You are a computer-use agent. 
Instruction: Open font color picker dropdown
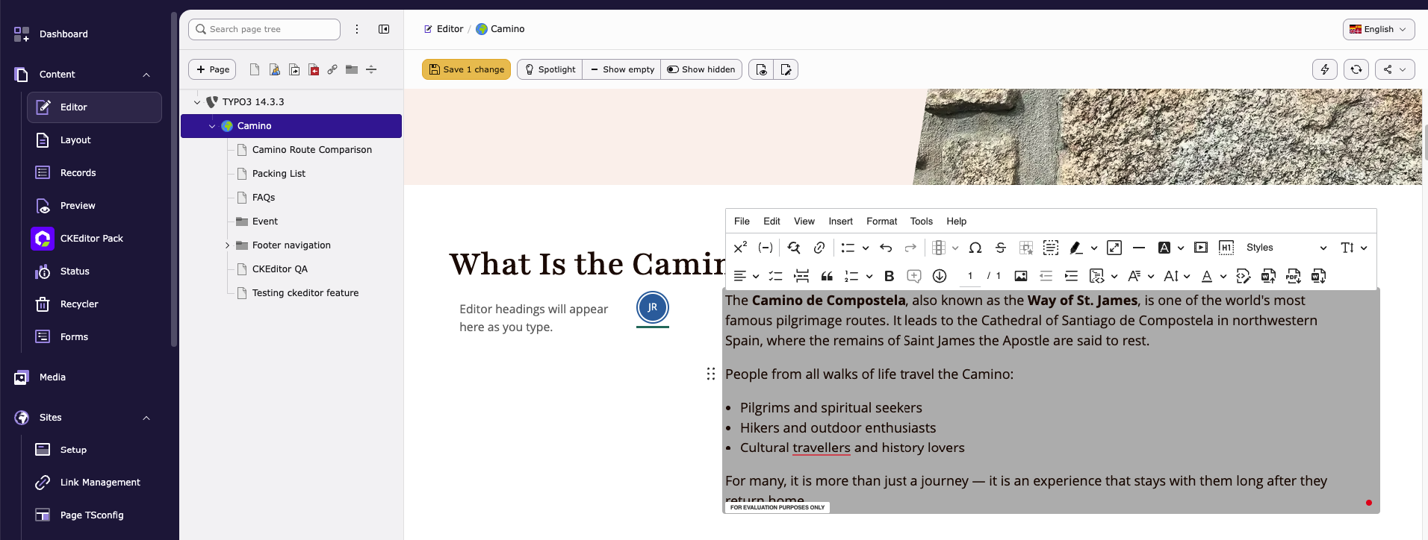click(1213, 276)
